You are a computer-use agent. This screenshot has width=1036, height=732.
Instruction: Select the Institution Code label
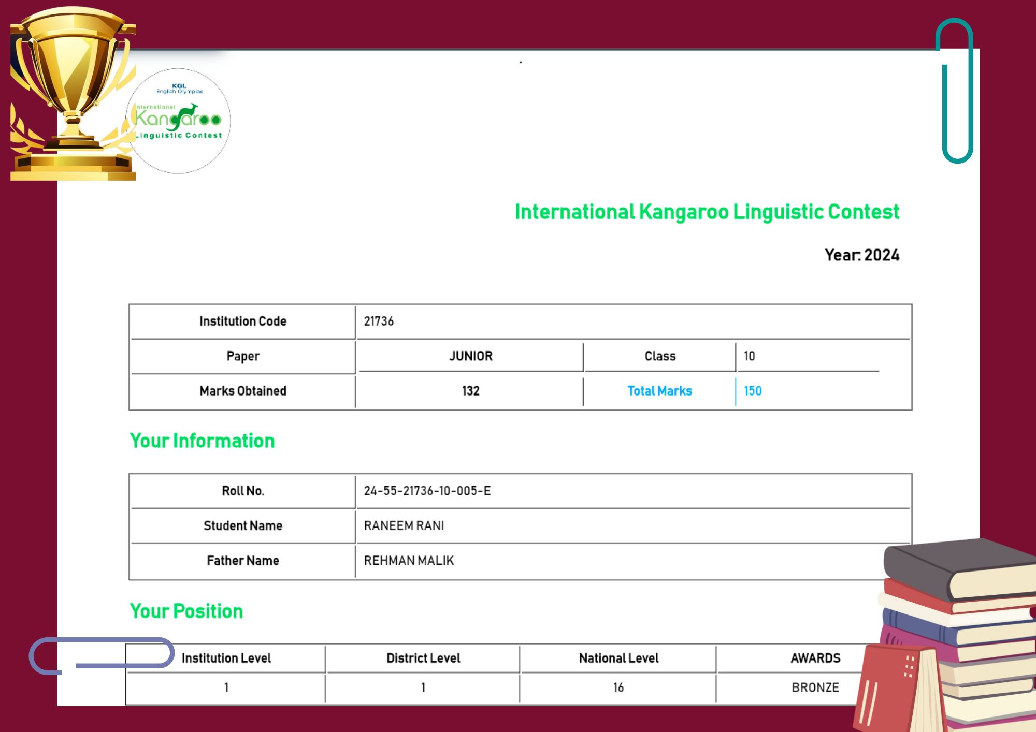coord(243,321)
